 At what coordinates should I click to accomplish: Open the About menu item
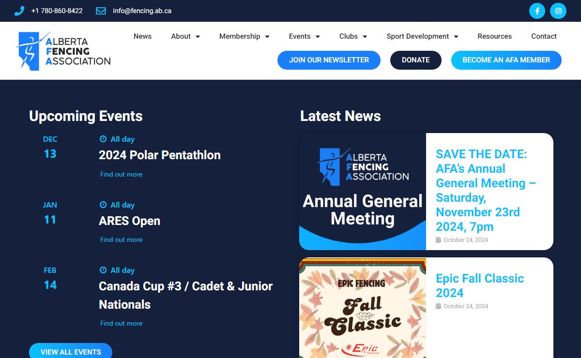(x=181, y=36)
